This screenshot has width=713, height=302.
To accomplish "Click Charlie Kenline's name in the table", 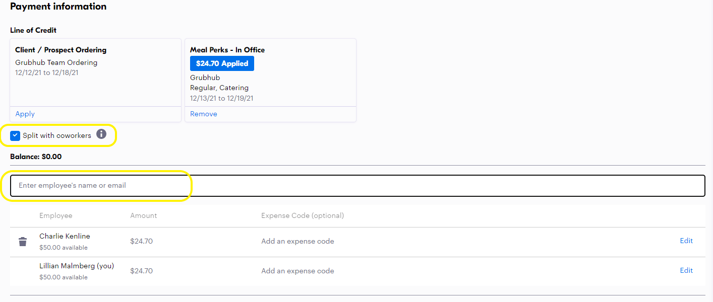I will pos(65,236).
